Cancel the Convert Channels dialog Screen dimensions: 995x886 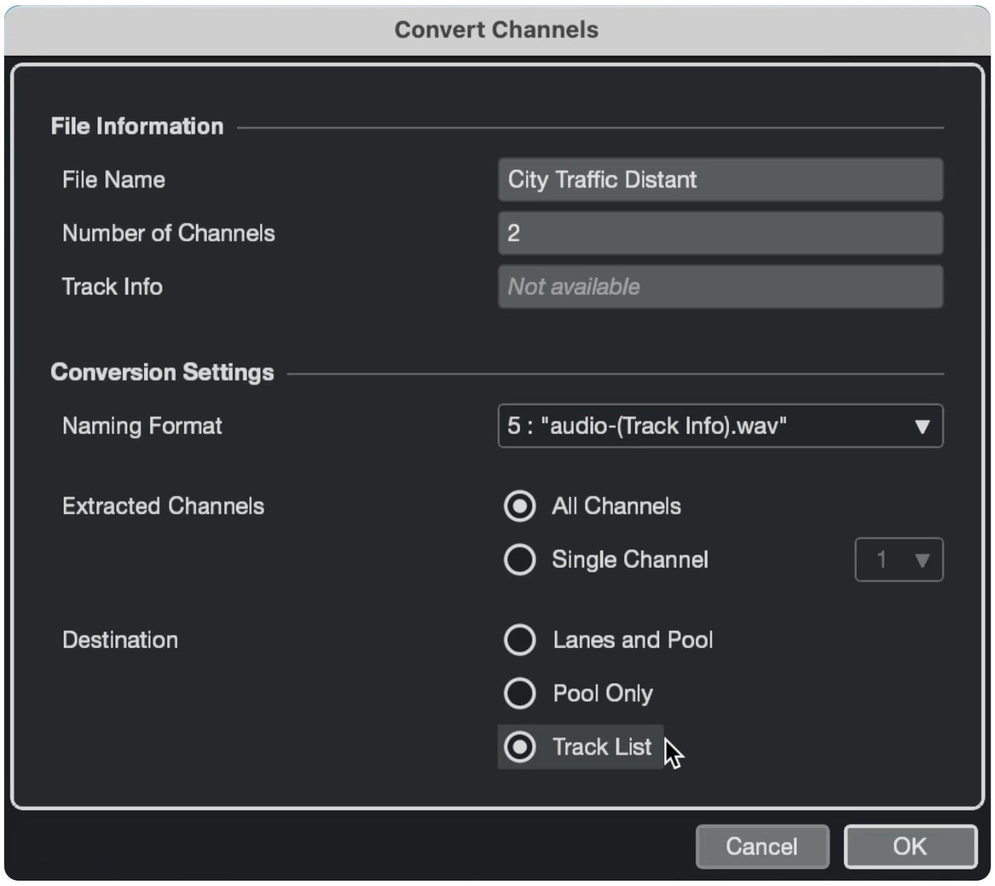pyautogui.click(x=762, y=846)
